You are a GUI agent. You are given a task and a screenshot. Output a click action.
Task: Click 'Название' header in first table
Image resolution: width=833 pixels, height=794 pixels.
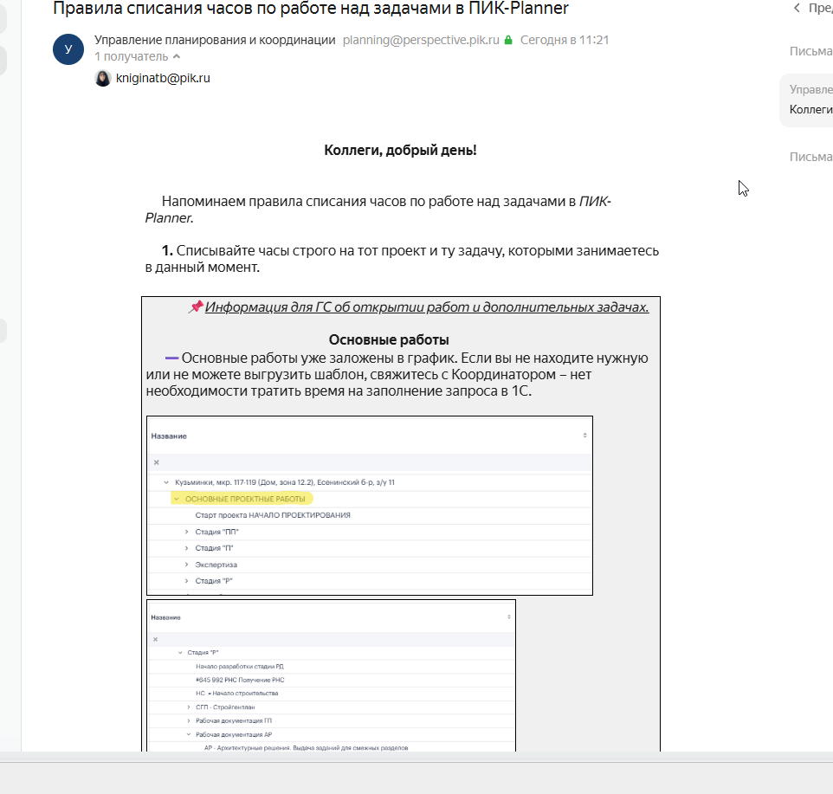click(x=169, y=436)
